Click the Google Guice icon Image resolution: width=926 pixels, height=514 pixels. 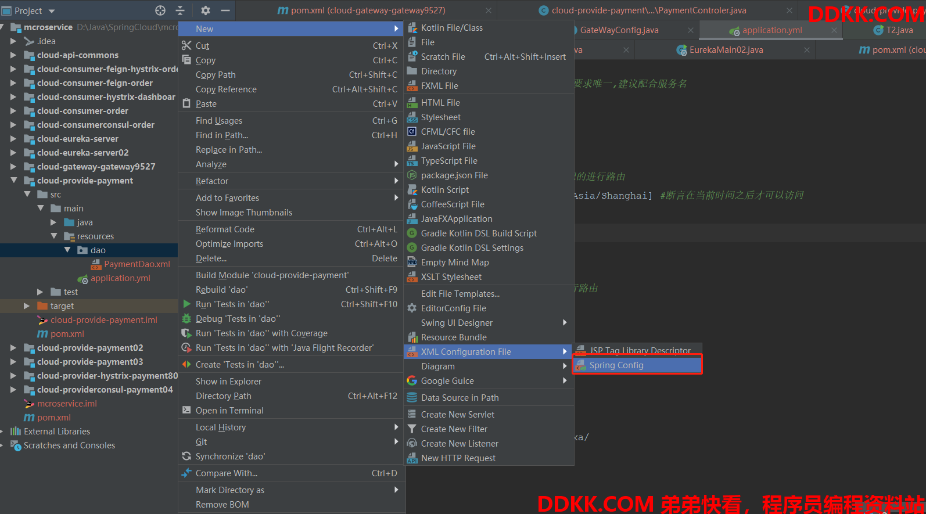click(412, 380)
